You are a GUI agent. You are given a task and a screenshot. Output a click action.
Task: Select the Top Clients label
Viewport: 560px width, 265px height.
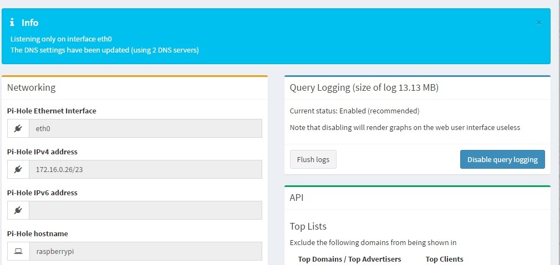point(444,259)
